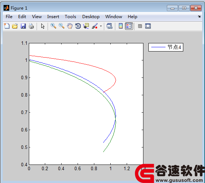Activate the Zoom In magnifier tool
Viewport: 205px width, 183px height.
click(x=53, y=26)
